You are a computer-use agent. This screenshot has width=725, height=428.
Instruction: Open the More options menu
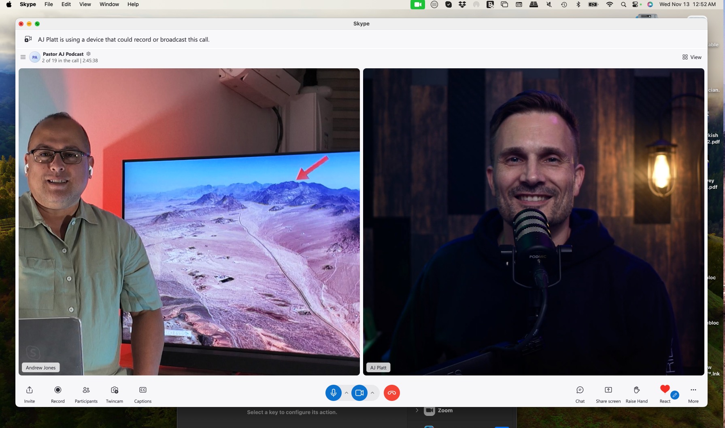(693, 390)
